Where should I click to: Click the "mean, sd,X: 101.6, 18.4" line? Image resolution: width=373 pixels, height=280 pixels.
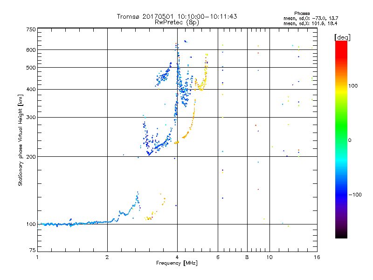click(310, 23)
